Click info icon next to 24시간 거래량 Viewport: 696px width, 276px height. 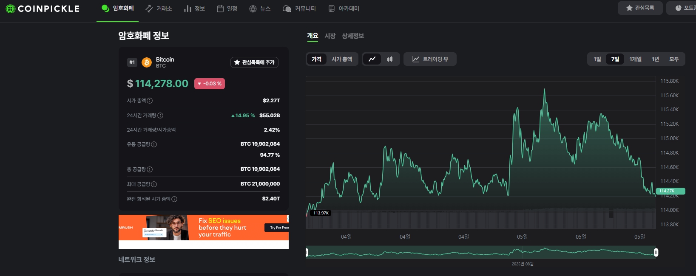click(160, 115)
